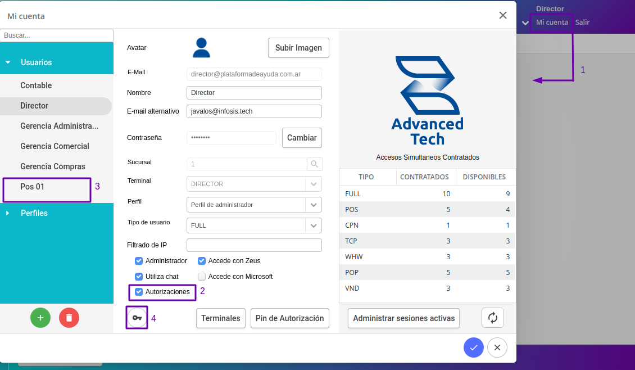This screenshot has width=635, height=370.
Task: Click the E-Mail field
Action: coord(254,74)
